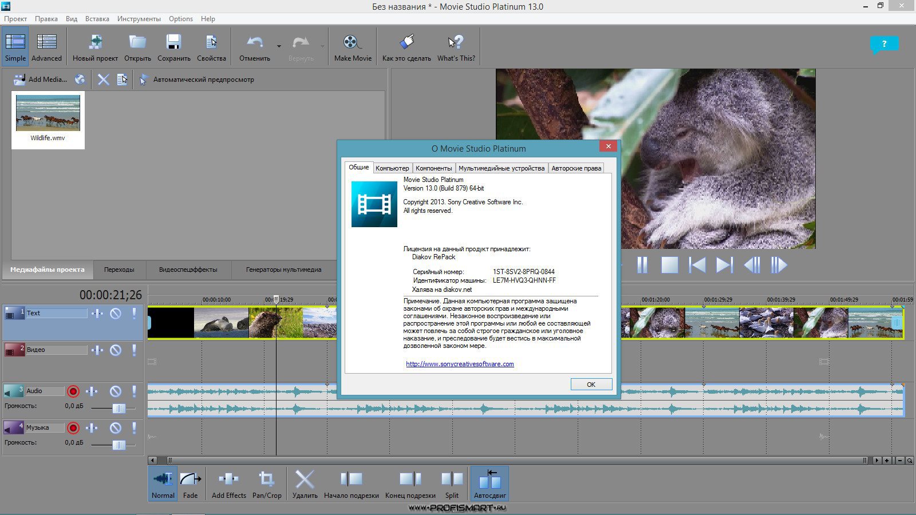
Task: Open Проект menu
Action: (15, 18)
